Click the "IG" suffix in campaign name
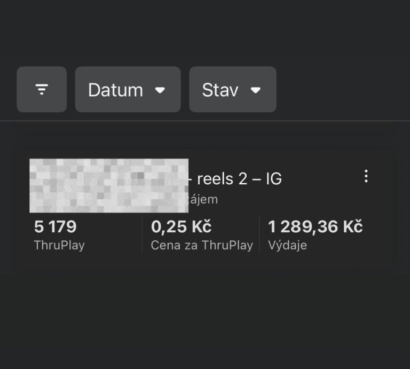Image resolution: width=410 pixels, height=369 pixels. click(273, 179)
